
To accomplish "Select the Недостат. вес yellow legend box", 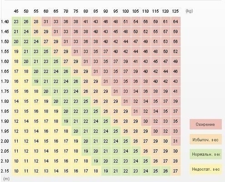I will (205, 169).
